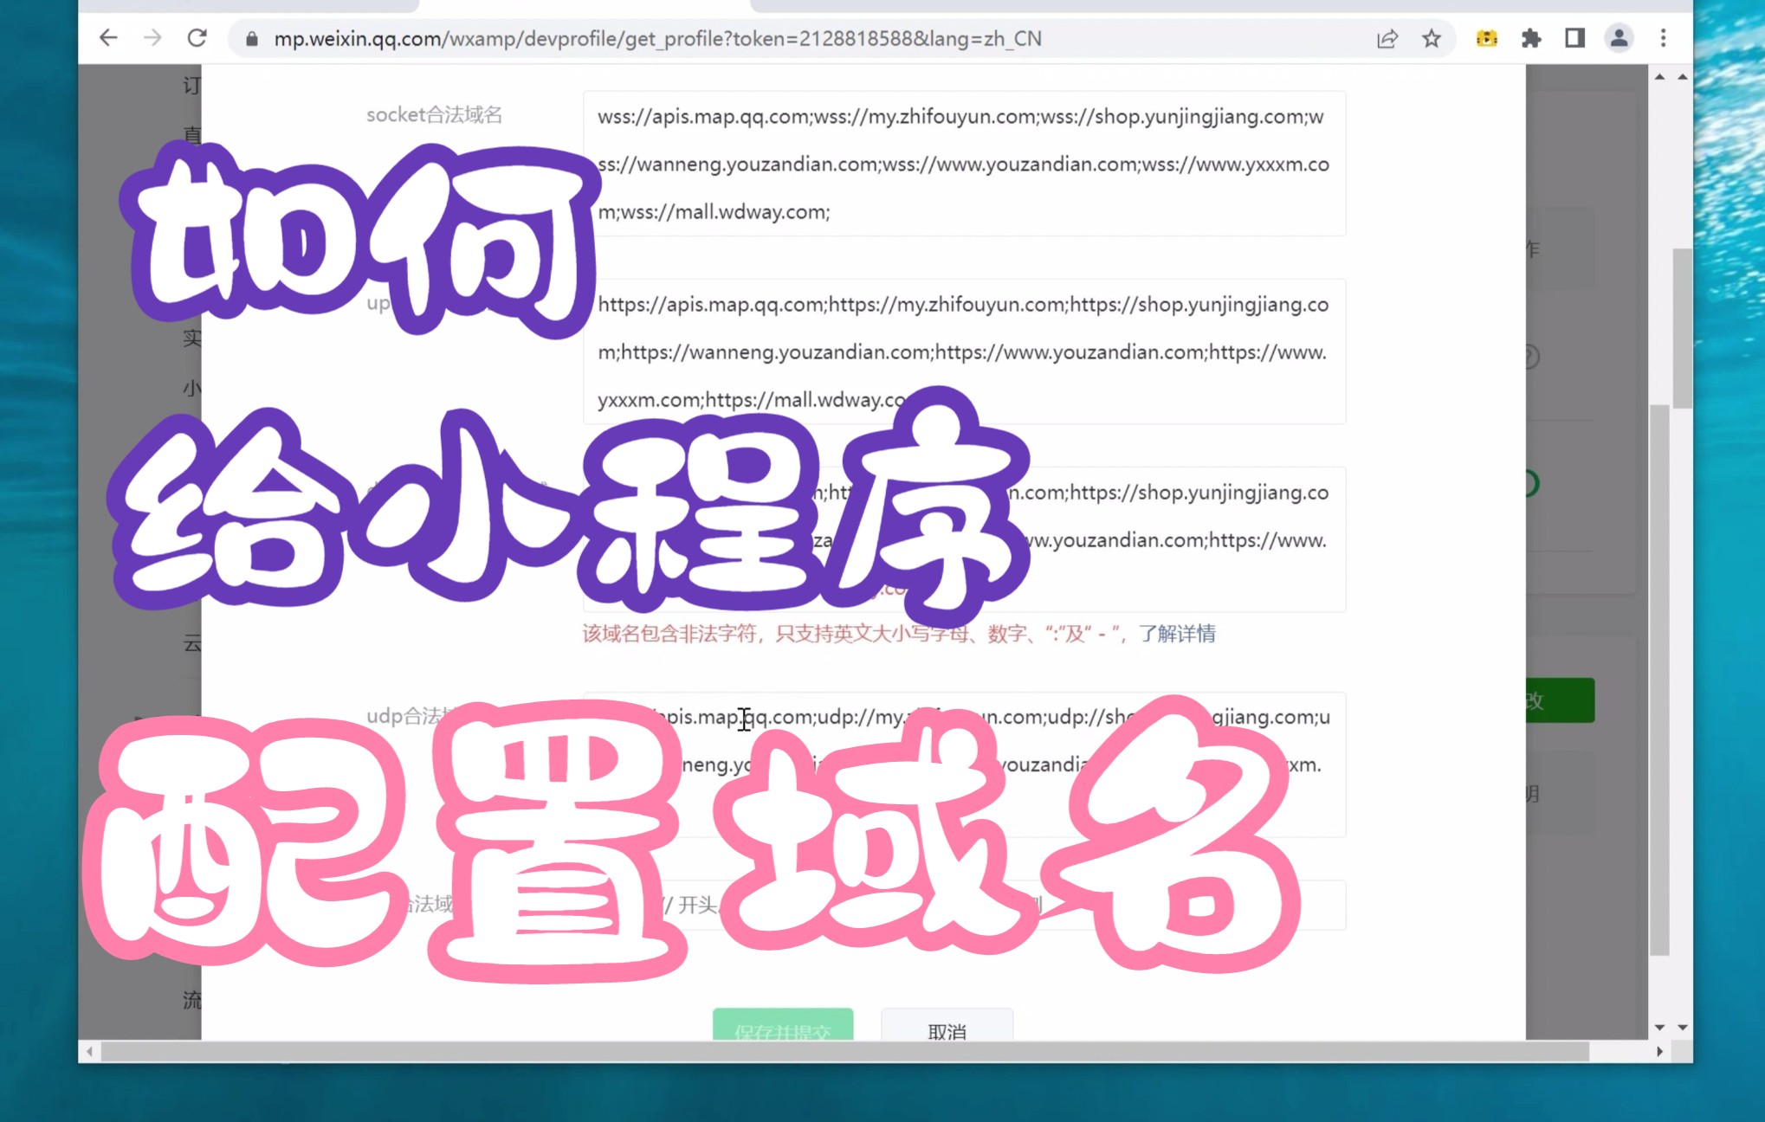Share this page via share icon

click(x=1387, y=39)
